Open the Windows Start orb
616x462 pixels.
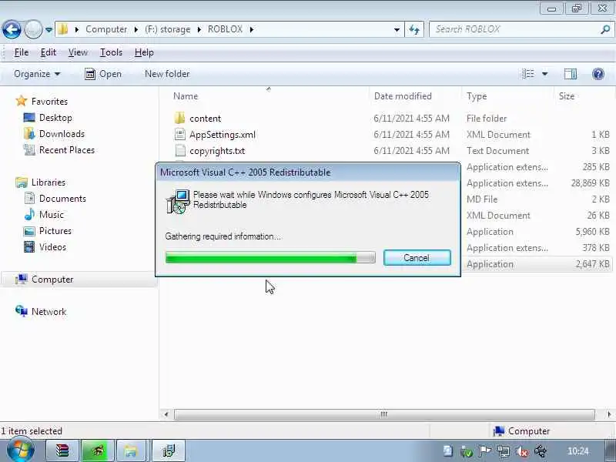click(x=20, y=450)
